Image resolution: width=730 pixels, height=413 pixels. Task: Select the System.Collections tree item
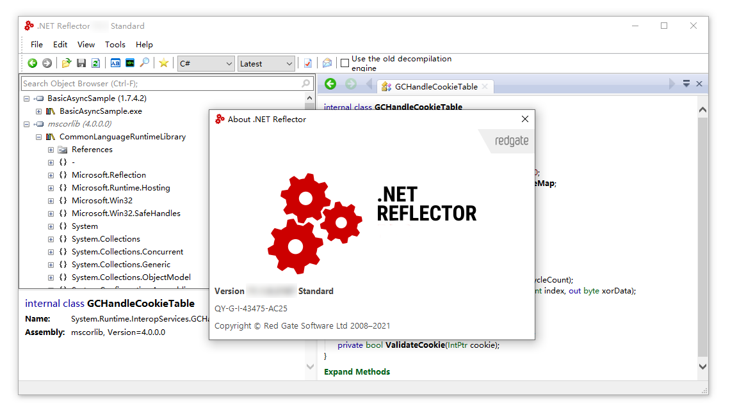coord(106,239)
